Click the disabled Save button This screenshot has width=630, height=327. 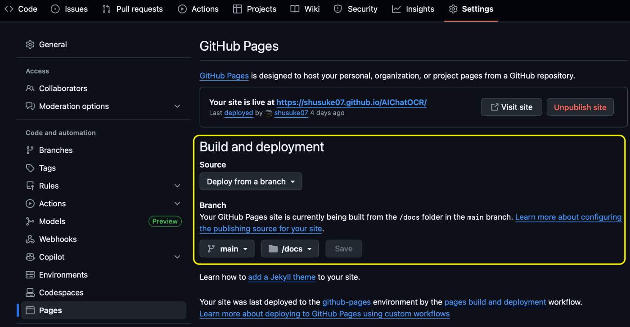coord(344,249)
